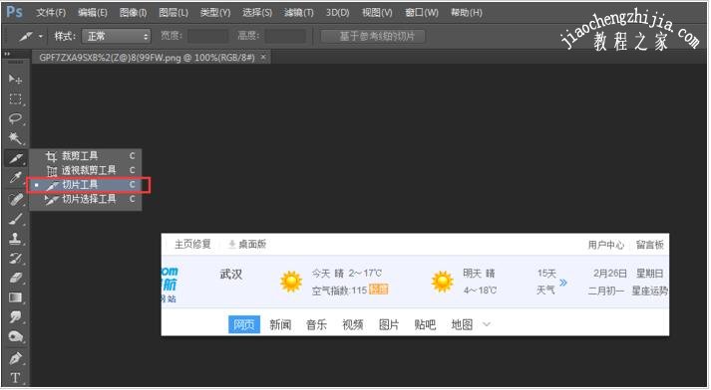Expand the toolbar panel double arrows
711x390 pixels.
(7, 54)
